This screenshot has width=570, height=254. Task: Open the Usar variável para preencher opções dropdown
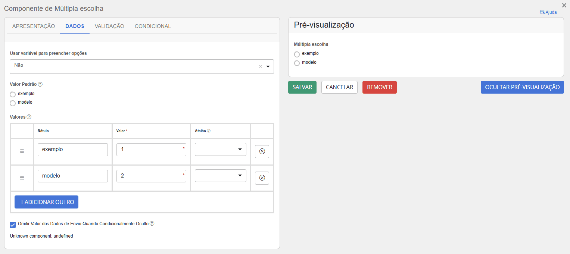142,66
